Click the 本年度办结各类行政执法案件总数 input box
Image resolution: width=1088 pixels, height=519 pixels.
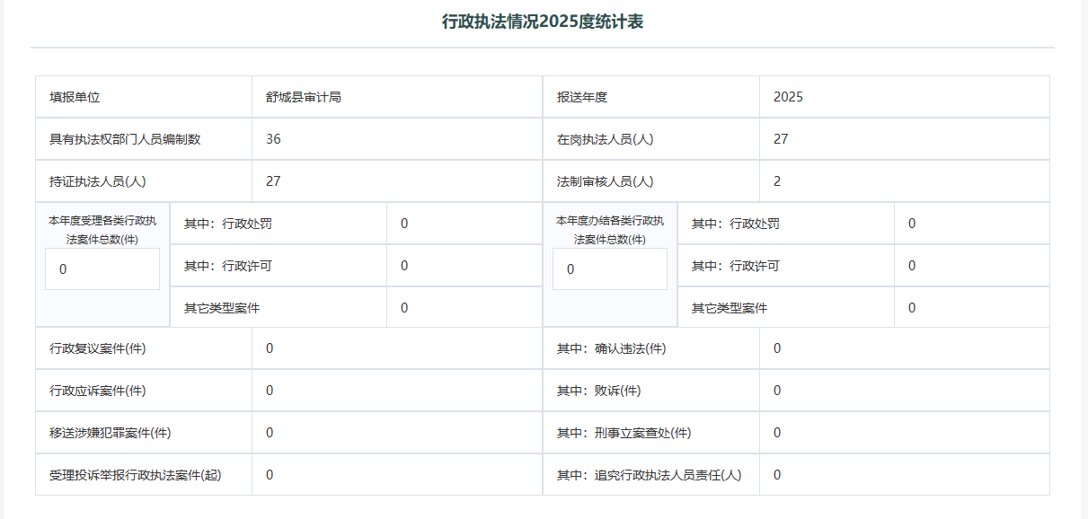click(x=610, y=269)
